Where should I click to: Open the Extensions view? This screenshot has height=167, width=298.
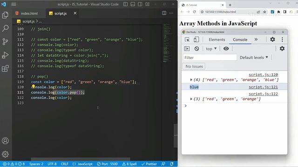tap(5, 68)
